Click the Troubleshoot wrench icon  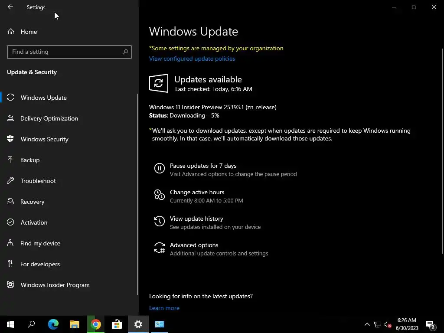[10, 181]
